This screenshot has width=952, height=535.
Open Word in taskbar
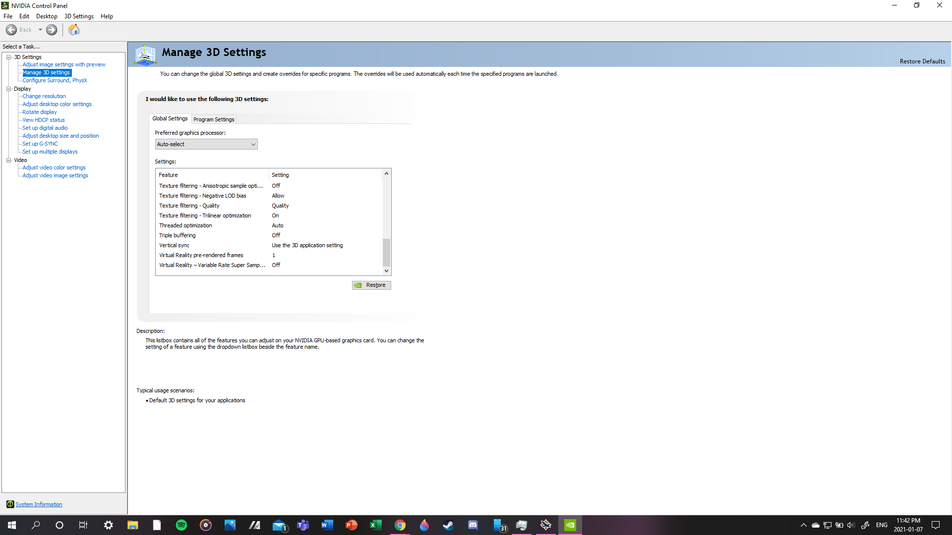[x=327, y=525]
